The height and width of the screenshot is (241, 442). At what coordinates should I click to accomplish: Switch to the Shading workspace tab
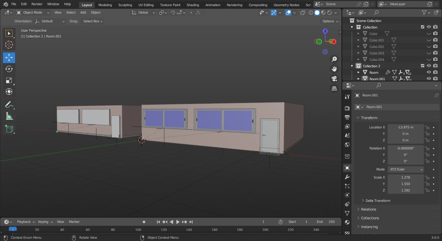point(193,5)
